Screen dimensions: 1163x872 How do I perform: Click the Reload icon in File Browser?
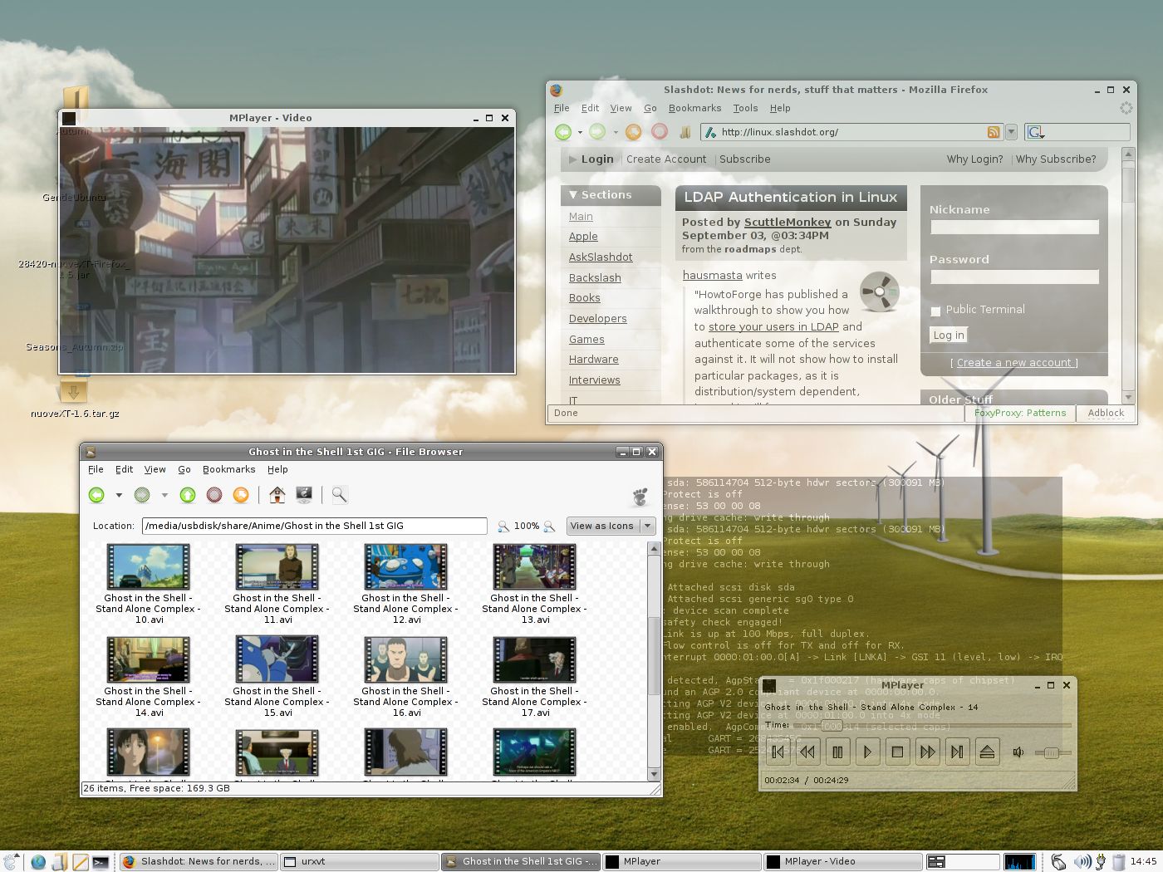pos(241,495)
